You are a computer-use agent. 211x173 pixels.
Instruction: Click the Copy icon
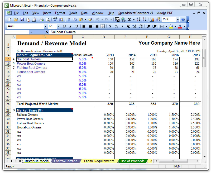point(75,20)
